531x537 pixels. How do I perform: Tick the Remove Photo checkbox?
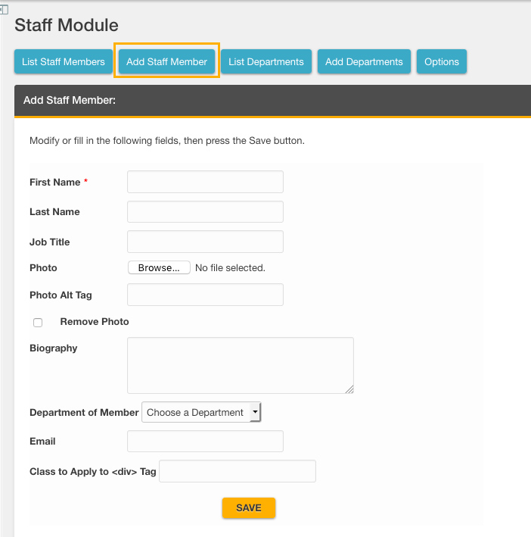point(38,323)
